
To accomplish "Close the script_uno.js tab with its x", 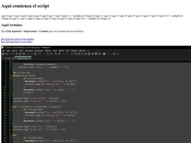I will pos(30,58).
